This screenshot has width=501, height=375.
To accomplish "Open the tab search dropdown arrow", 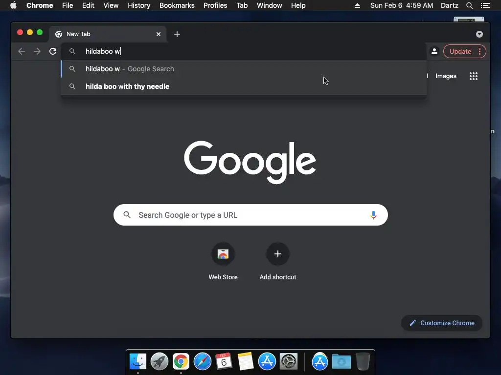I will pos(479,34).
